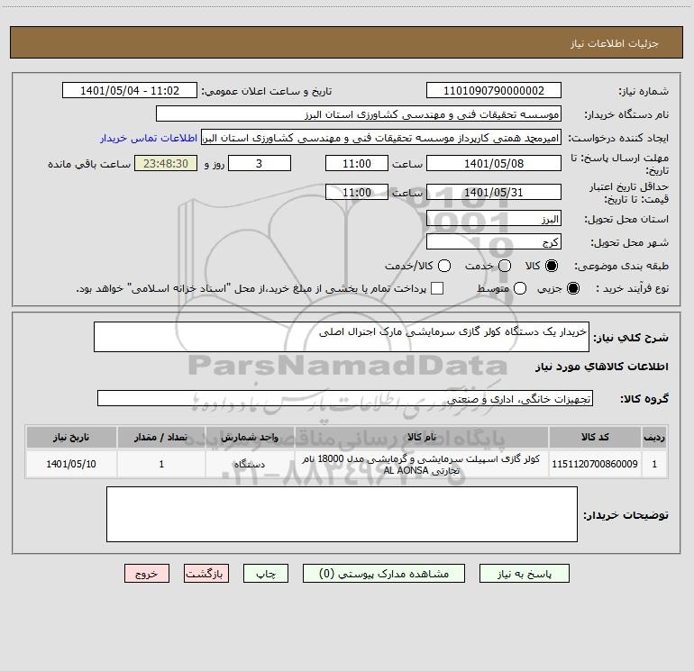Click the توضیحات خریدار text area

click(342, 514)
